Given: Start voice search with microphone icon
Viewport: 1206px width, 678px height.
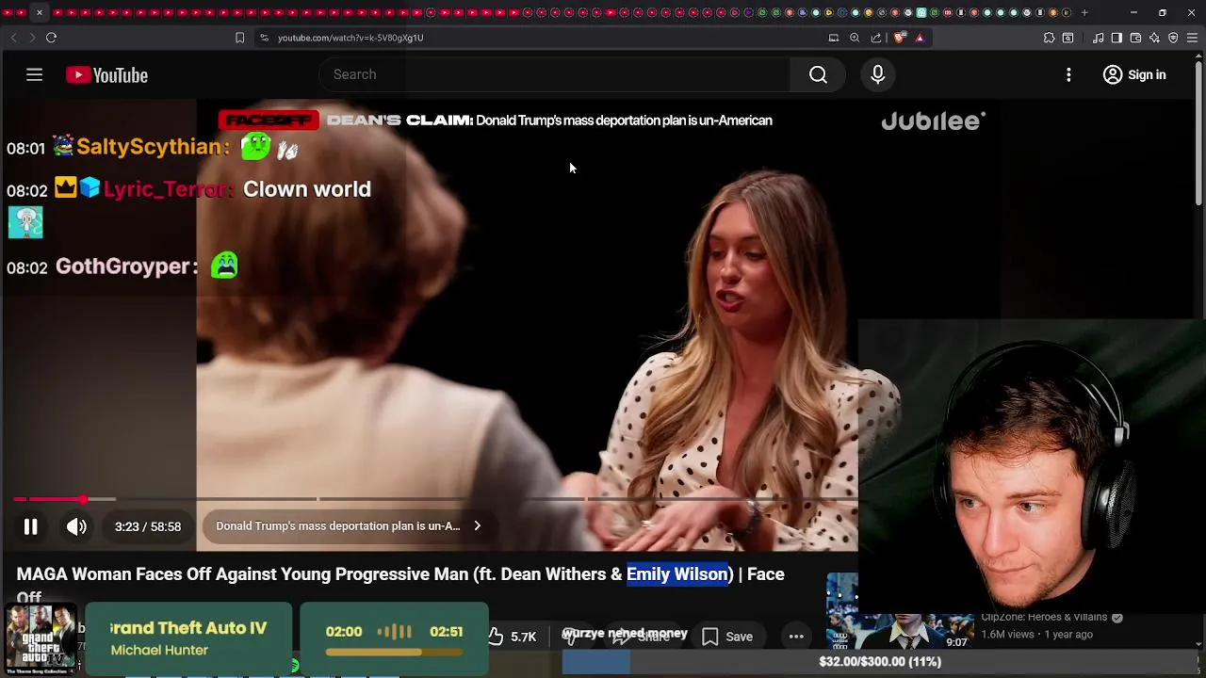Looking at the screenshot, I should pyautogui.click(x=877, y=74).
